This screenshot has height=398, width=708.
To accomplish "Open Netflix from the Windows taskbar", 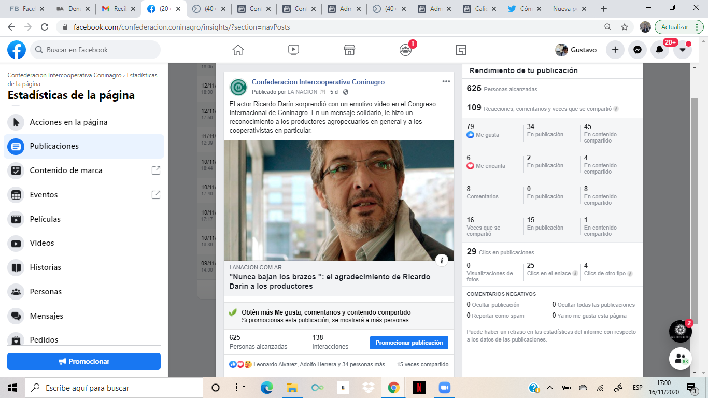I will click(x=419, y=388).
